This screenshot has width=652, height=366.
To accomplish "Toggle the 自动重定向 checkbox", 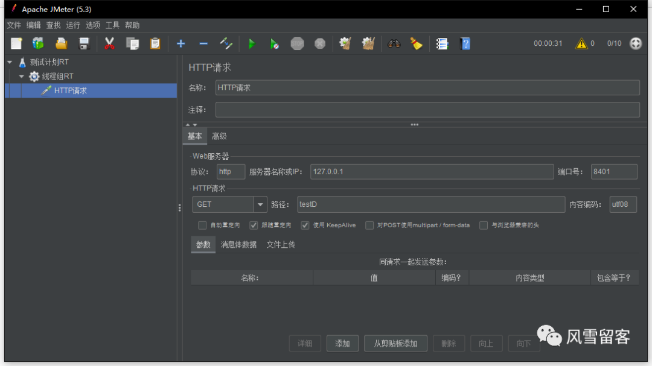I will pyautogui.click(x=202, y=225).
